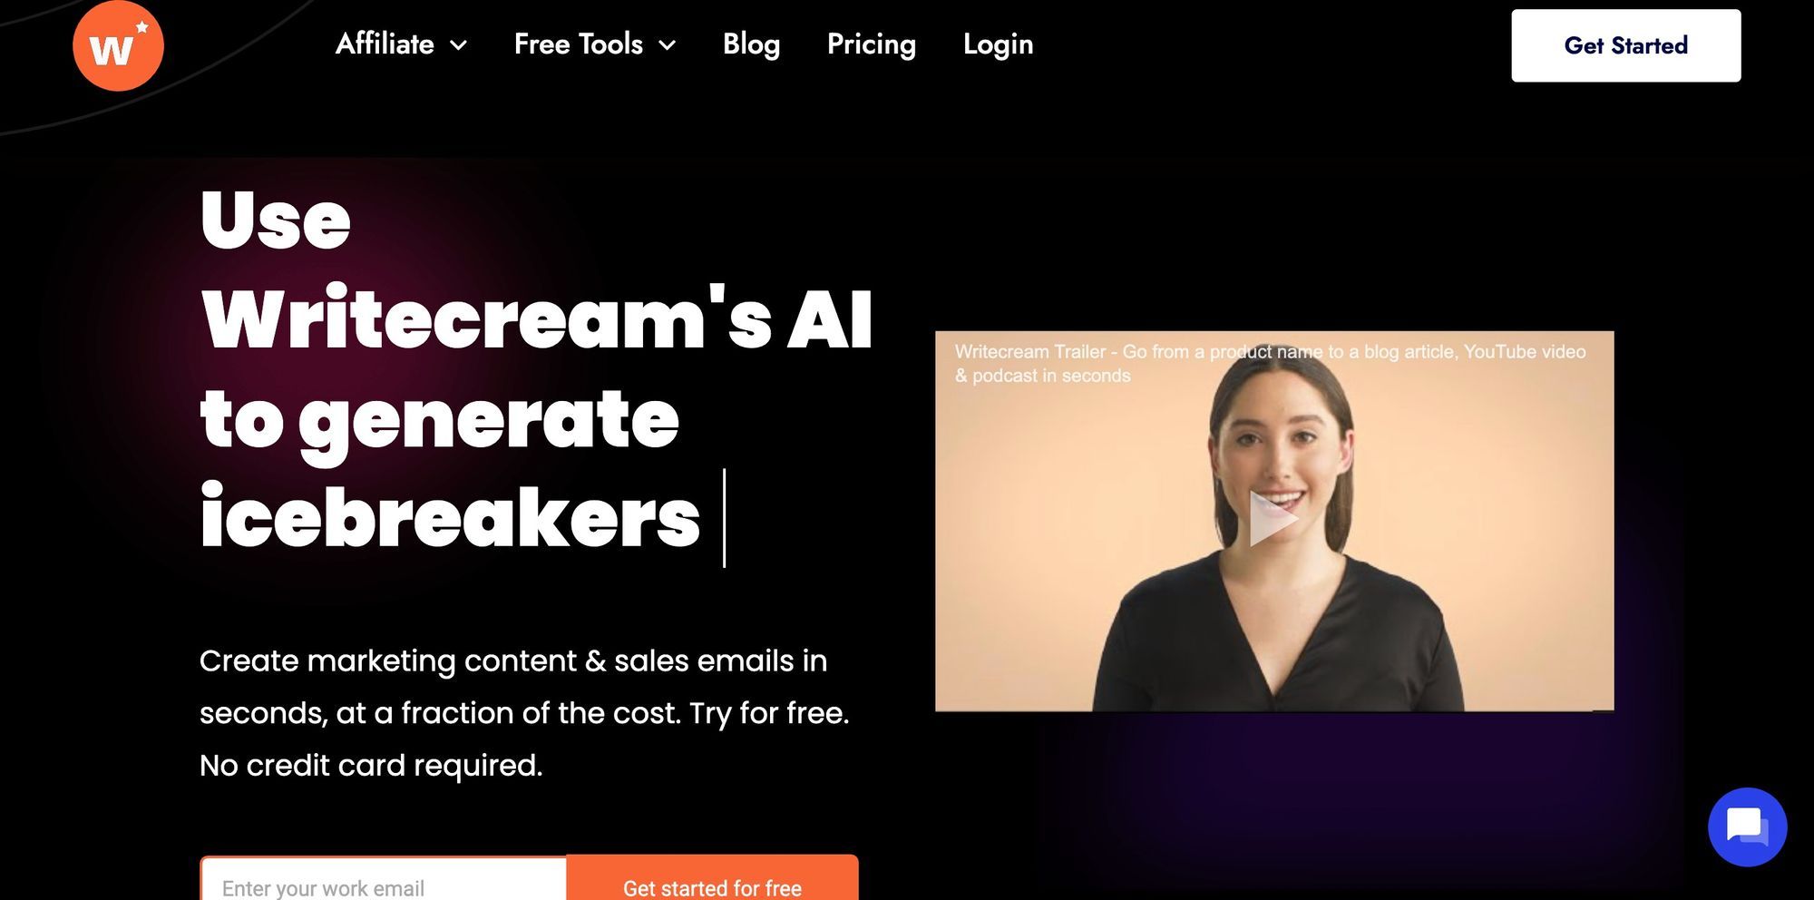Expand the Affiliate dropdown chevron
Screen dimensions: 1814x900
click(459, 45)
